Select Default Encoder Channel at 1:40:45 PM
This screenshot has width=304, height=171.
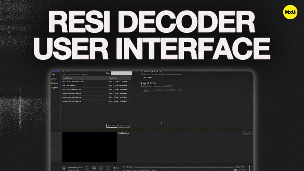96,93
